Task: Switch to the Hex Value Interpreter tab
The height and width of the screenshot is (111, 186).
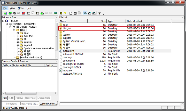Action: 30,104
